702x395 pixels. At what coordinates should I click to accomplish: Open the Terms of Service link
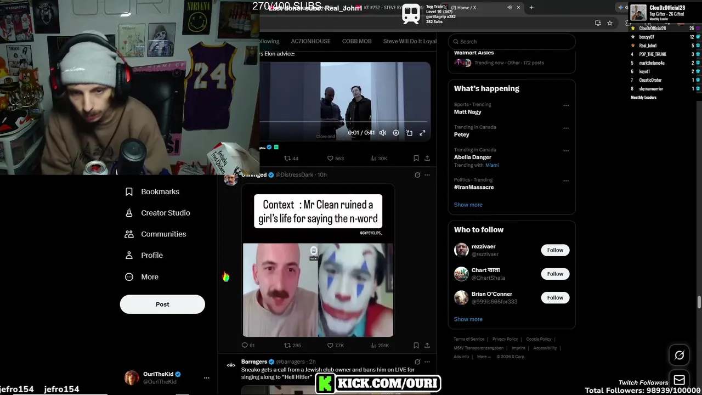click(x=469, y=339)
